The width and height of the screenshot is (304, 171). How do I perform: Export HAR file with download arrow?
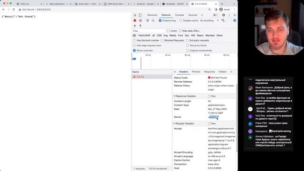click(140, 26)
